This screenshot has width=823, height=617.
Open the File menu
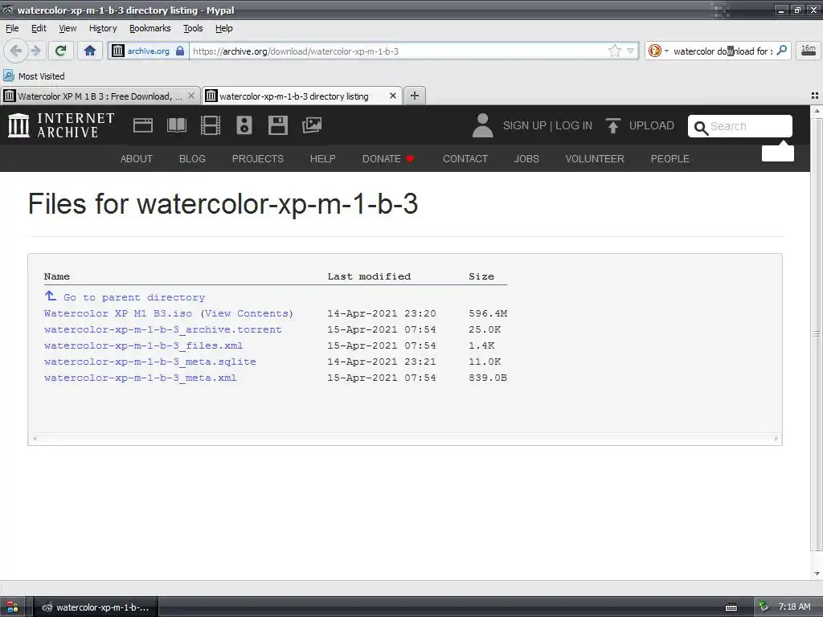[x=12, y=28]
